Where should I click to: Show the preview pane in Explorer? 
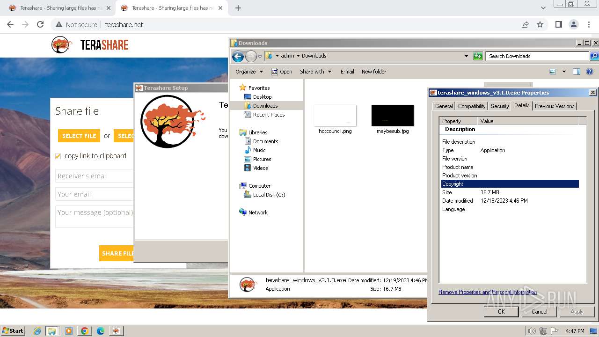577,72
